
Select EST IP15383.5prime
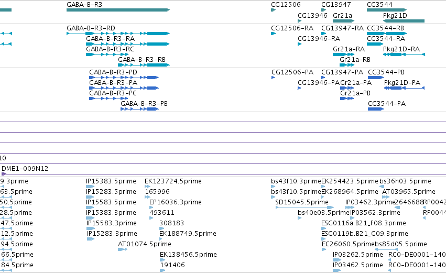coord(90,187)
